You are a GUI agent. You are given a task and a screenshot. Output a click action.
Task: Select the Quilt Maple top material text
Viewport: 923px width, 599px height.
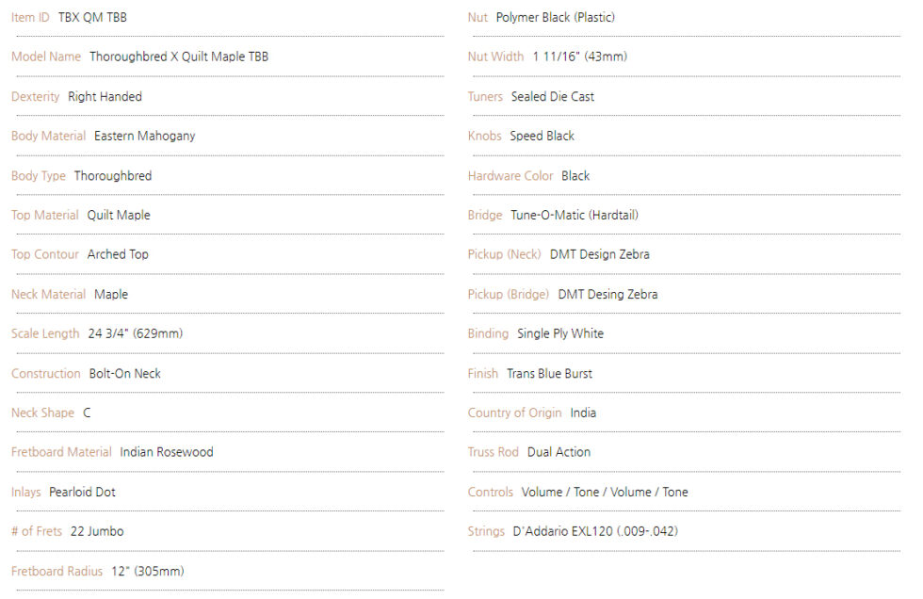pyautogui.click(x=119, y=215)
